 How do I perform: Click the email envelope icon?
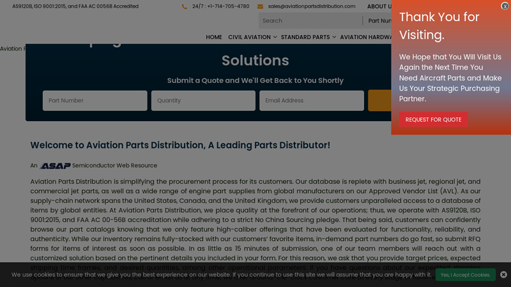(260, 6)
